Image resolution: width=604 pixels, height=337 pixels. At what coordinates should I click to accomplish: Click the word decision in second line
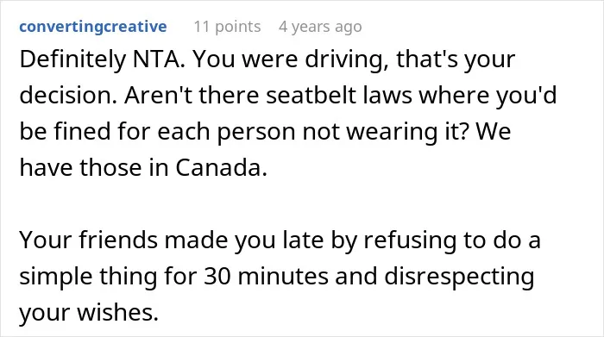67,96
